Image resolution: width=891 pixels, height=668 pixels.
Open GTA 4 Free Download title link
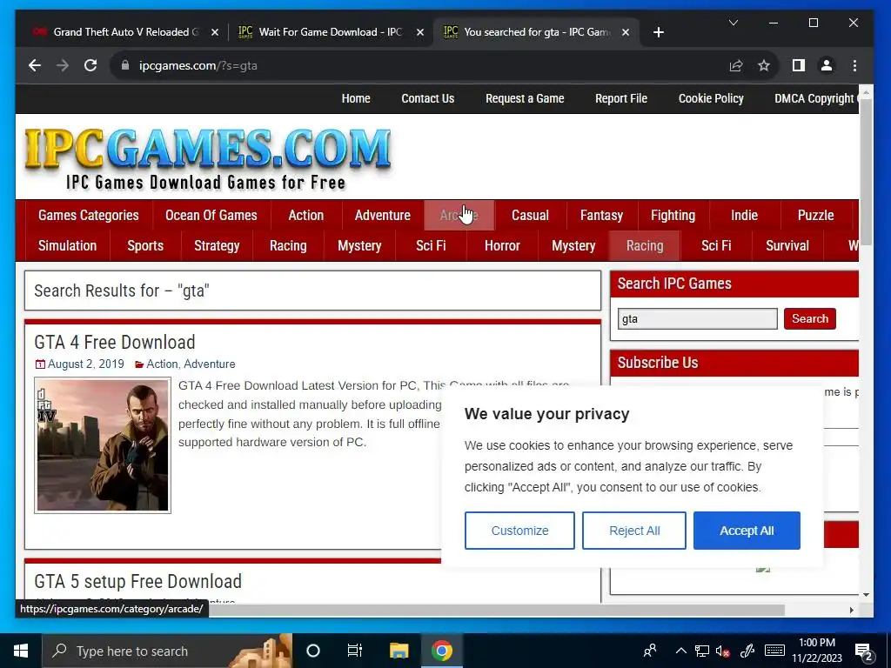tap(115, 343)
